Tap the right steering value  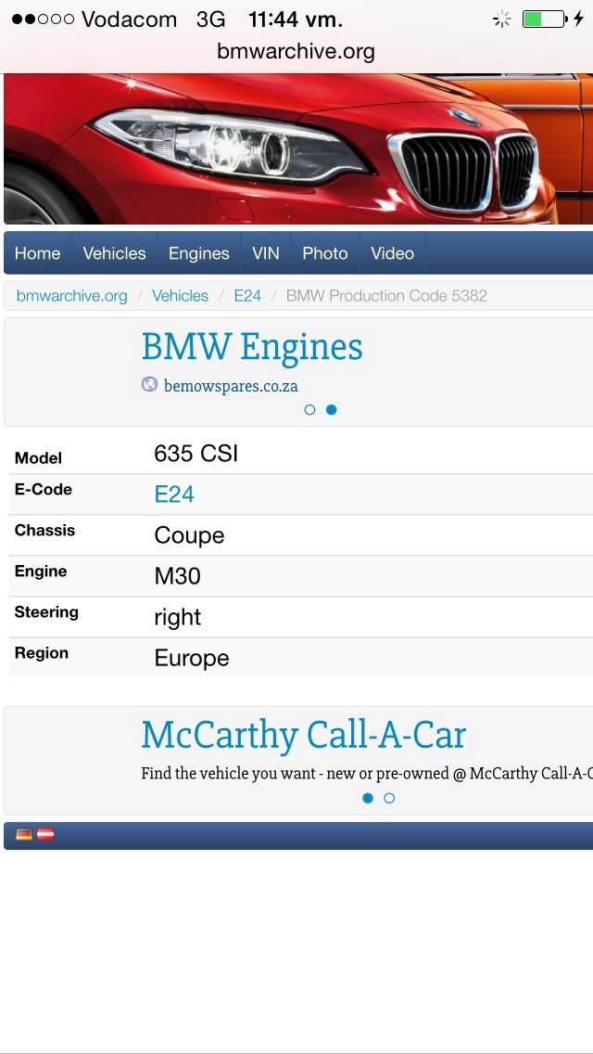[x=177, y=618]
